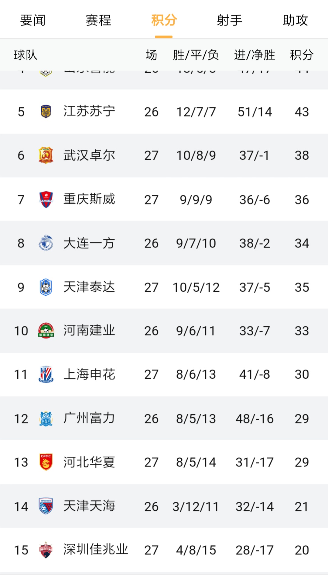Open the 天津天海 team page
The height and width of the screenshot is (580, 328).
(90, 506)
